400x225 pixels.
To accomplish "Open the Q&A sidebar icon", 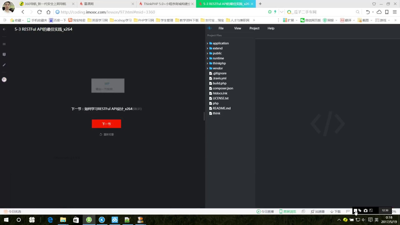I will [4, 54].
